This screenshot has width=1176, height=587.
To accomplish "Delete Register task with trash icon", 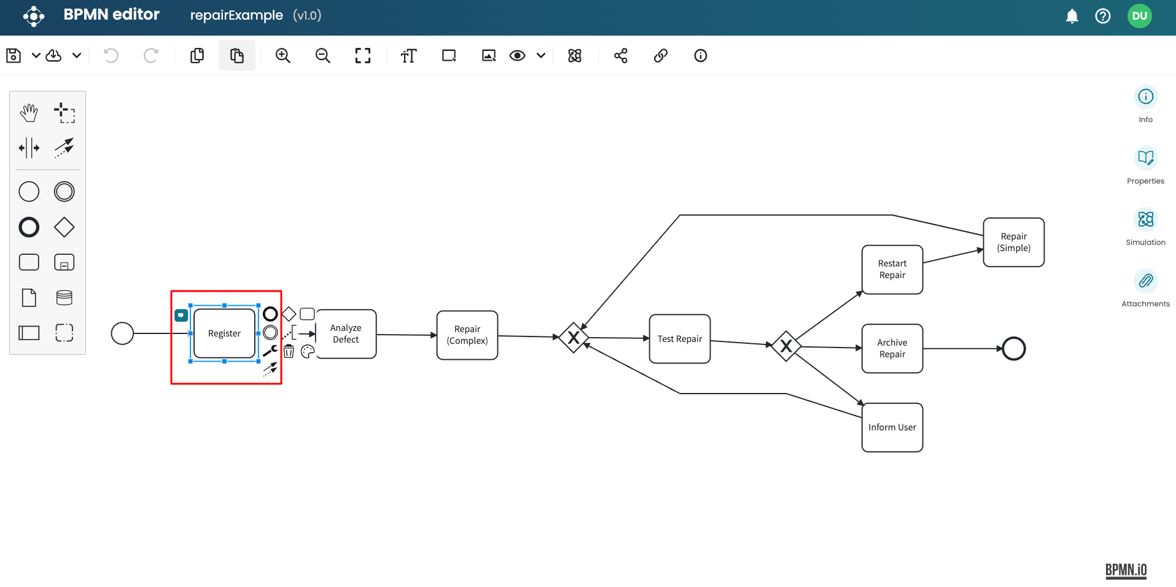I will (x=289, y=351).
